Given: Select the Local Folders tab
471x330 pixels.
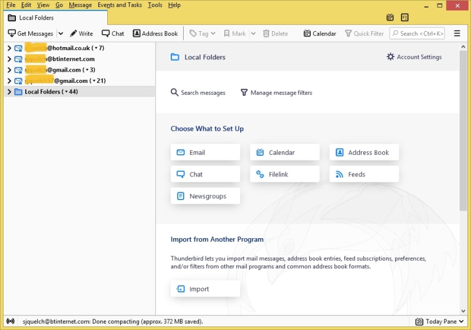Looking at the screenshot, I should pyautogui.click(x=55, y=18).
